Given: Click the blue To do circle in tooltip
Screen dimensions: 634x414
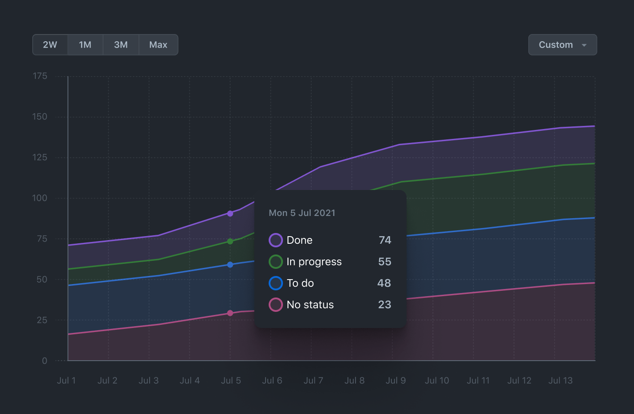Looking at the screenshot, I should [x=275, y=283].
